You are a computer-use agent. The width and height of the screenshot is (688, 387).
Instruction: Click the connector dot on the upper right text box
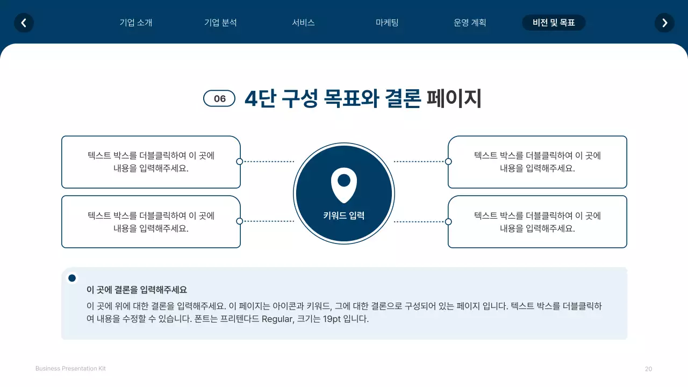[448, 161]
